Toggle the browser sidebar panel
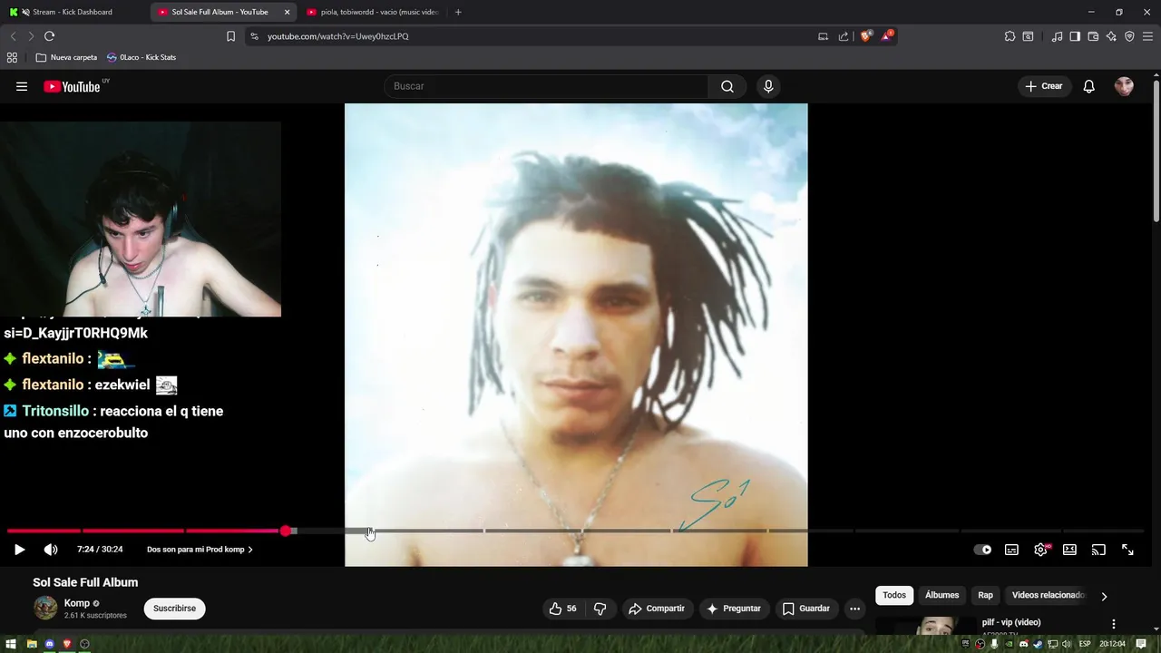 pyautogui.click(x=1075, y=36)
